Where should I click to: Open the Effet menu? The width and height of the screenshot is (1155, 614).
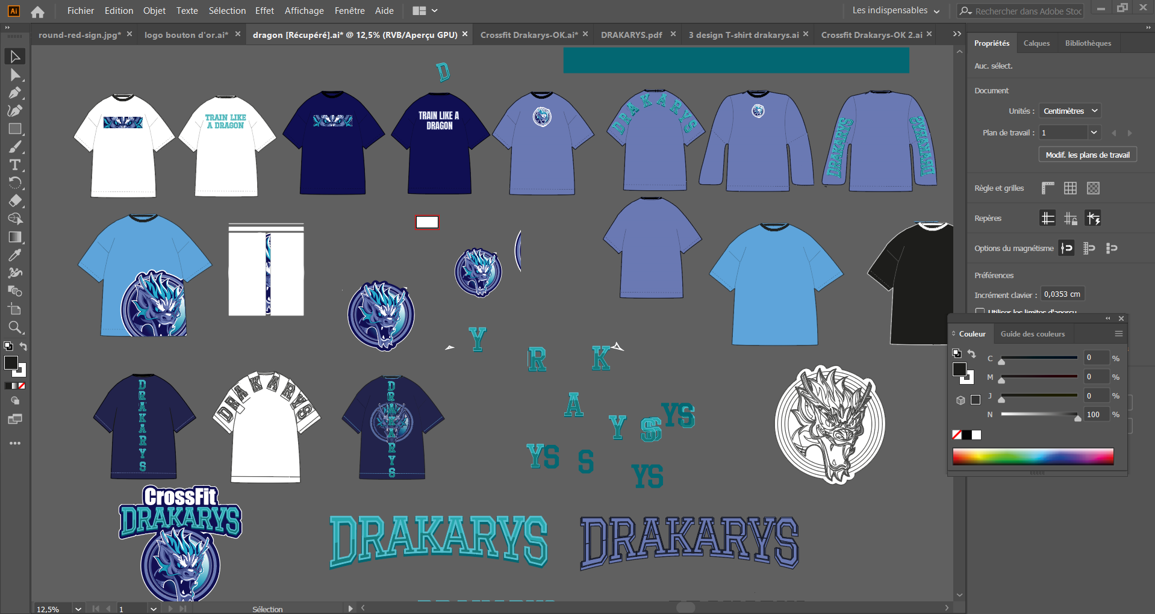point(264,10)
